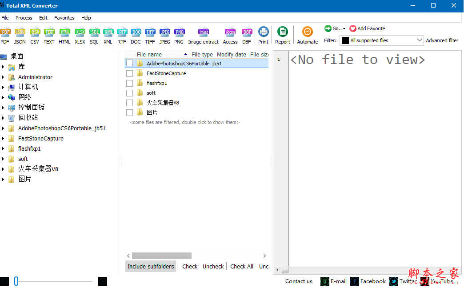464x288 pixels.
Task: Open the Twitter link
Action: 403,281
